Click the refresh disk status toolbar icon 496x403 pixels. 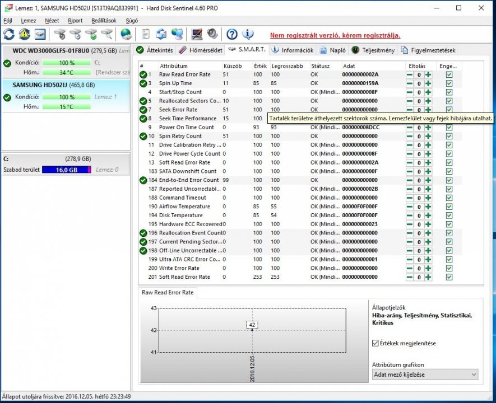[x=9, y=35]
